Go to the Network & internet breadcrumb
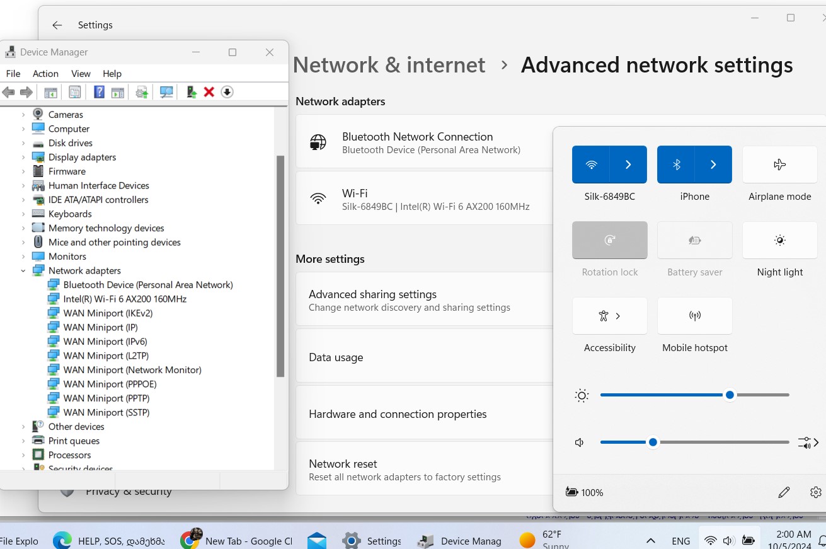This screenshot has width=826, height=549. pyautogui.click(x=389, y=65)
